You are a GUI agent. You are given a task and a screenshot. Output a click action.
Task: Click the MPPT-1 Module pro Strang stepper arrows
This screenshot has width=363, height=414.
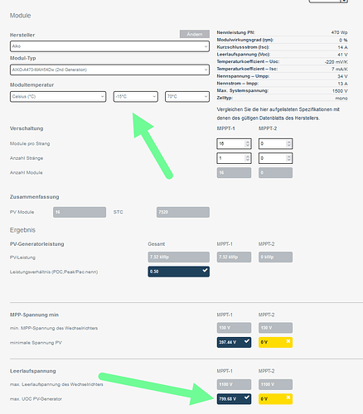(247, 144)
